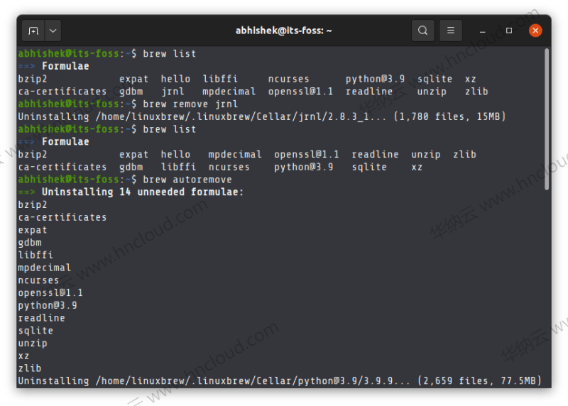568x406 pixels.
Task: Click 'ncurses' in the uninstall list
Action: [38, 280]
